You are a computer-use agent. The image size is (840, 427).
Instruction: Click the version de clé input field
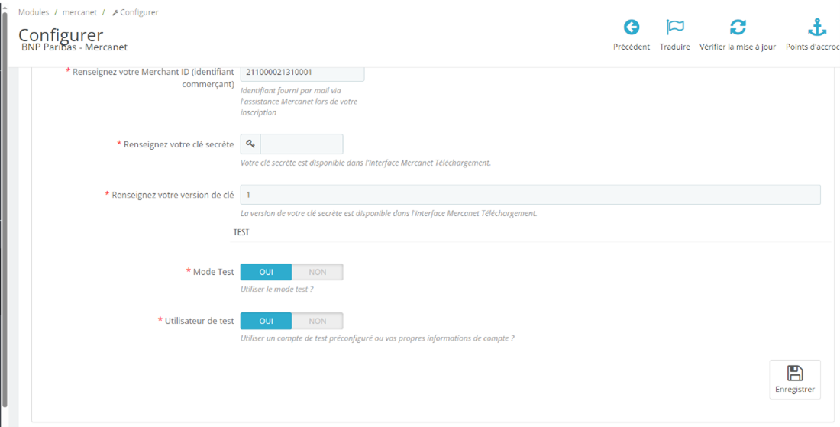click(530, 195)
